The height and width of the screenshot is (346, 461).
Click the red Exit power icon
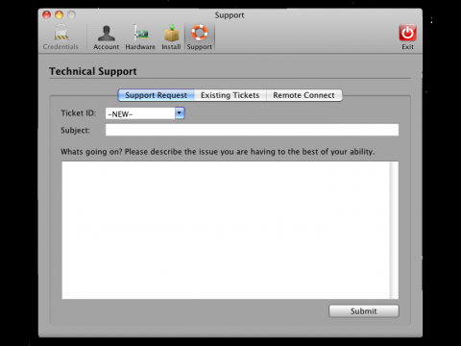[407, 33]
